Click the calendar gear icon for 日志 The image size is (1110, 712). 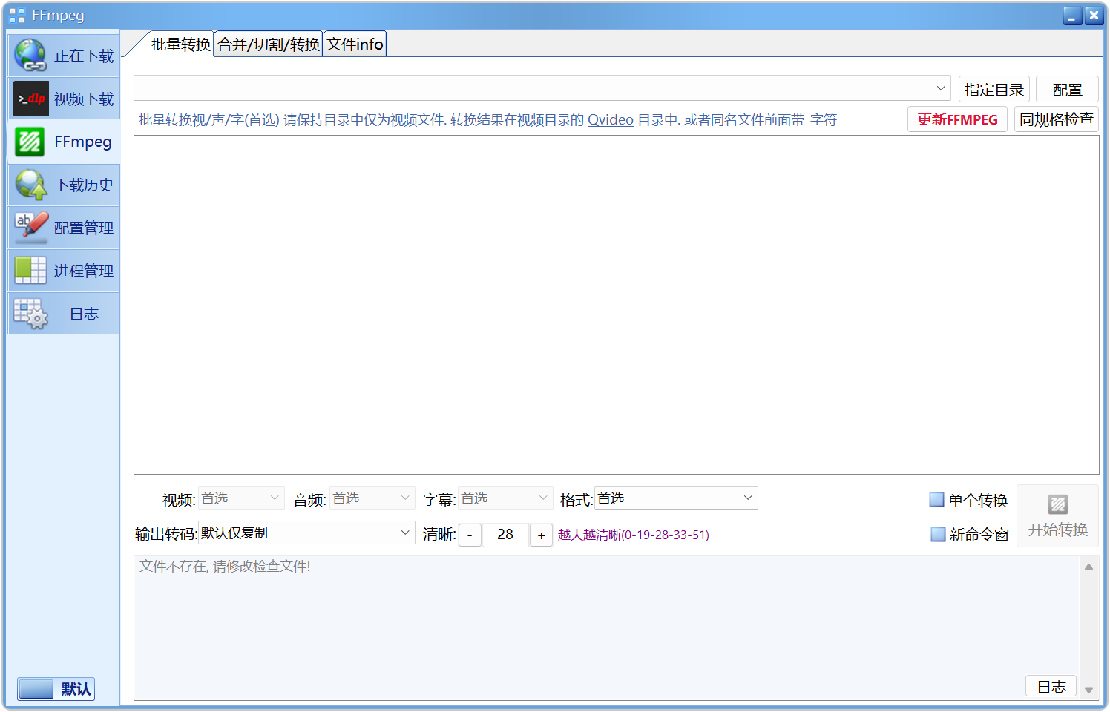[30, 314]
